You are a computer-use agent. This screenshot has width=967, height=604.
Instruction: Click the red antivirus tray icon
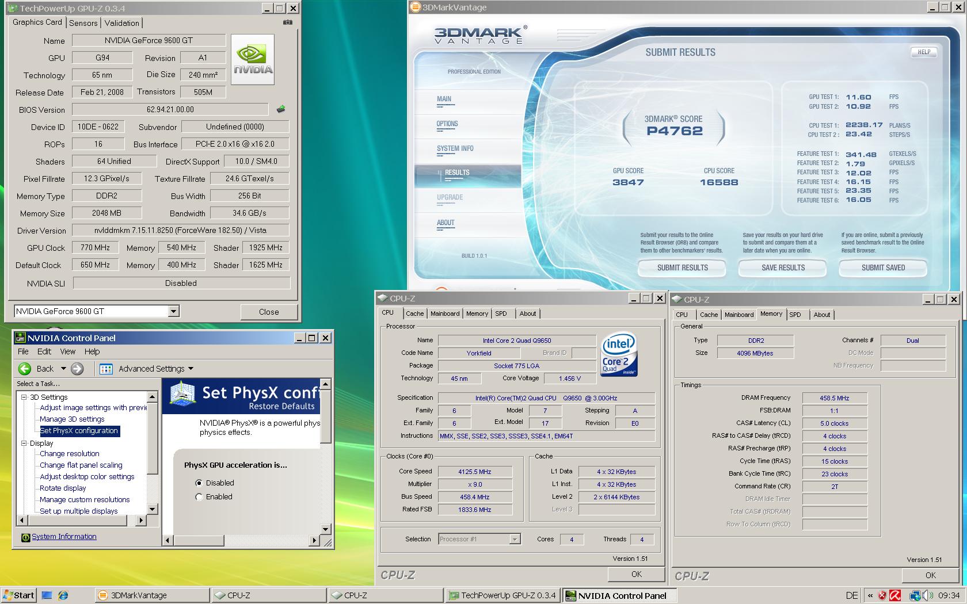pyautogui.click(x=895, y=595)
